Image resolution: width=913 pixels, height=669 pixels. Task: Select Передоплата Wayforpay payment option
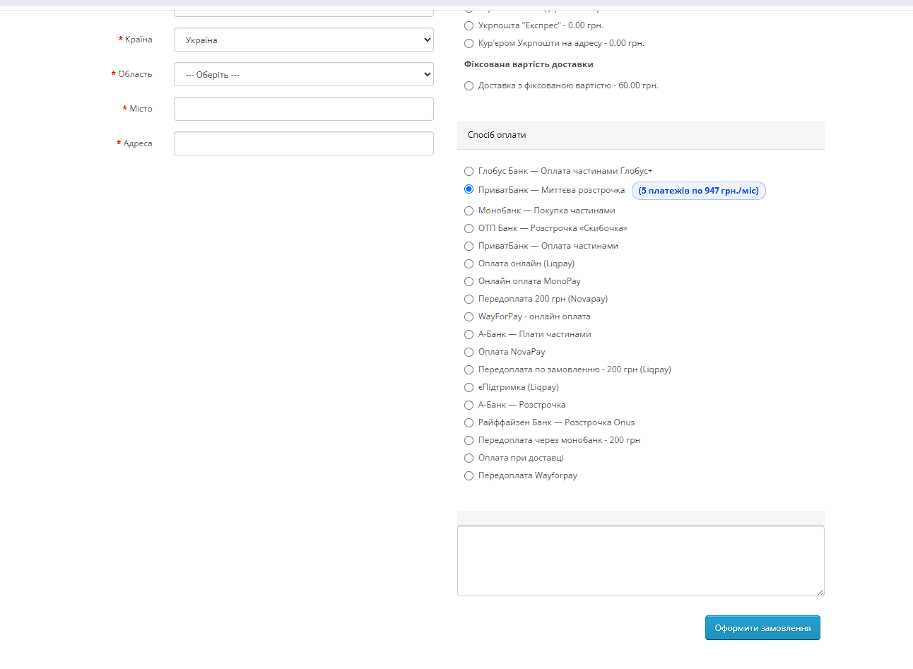point(469,475)
